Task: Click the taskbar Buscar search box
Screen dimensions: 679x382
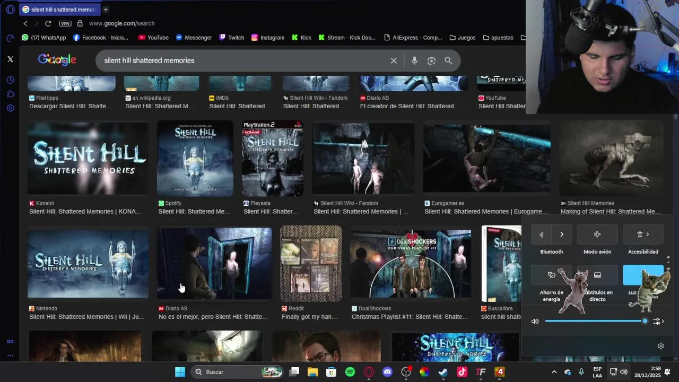Action: pos(237,372)
